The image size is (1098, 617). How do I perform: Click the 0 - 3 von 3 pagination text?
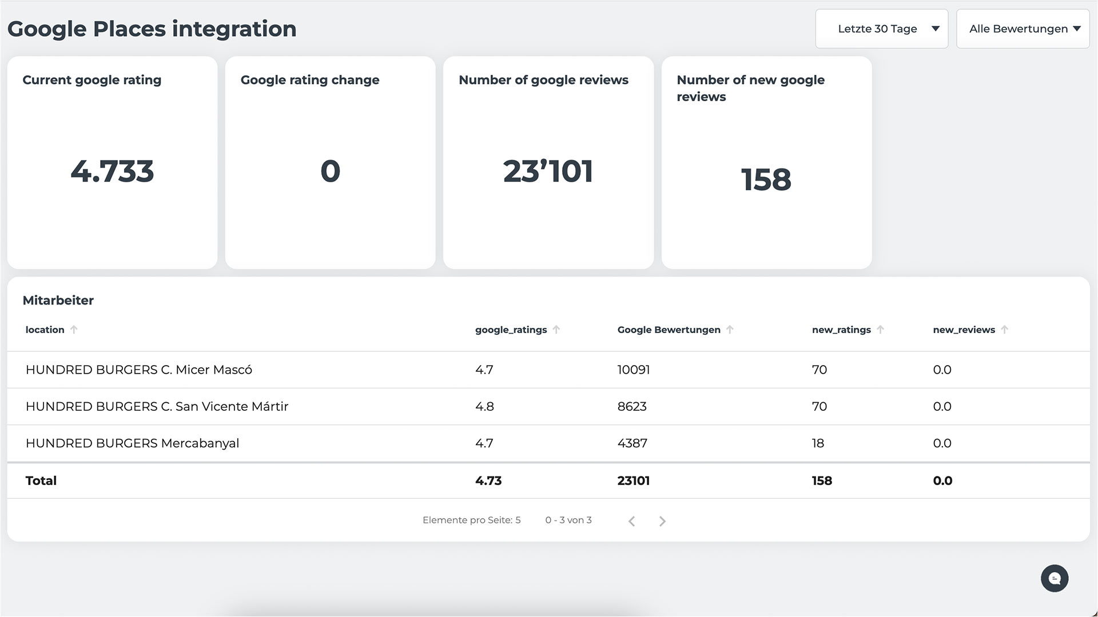tap(568, 520)
